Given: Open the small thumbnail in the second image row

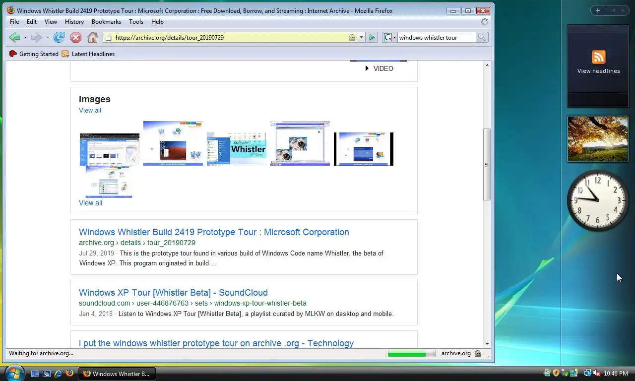Looking at the screenshot, I should [109, 183].
